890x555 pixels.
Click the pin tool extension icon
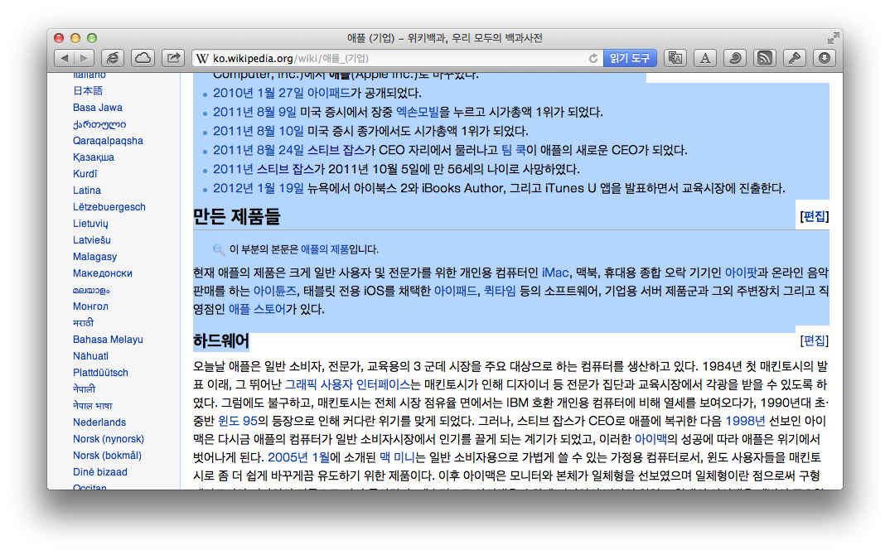coord(795,58)
